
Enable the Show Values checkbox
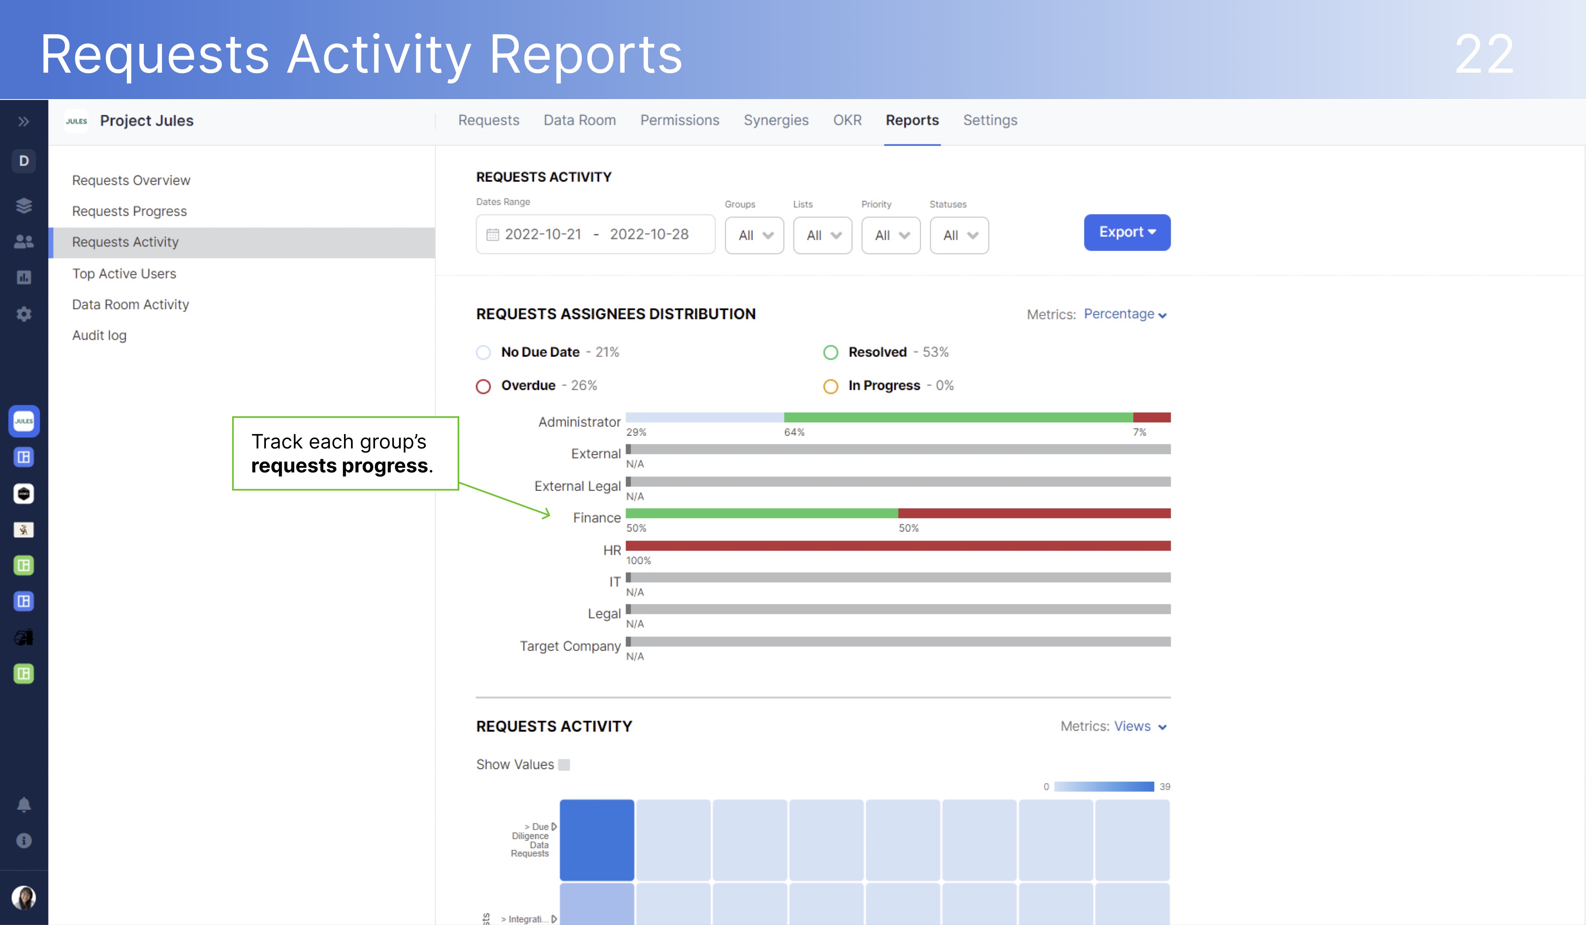(565, 764)
